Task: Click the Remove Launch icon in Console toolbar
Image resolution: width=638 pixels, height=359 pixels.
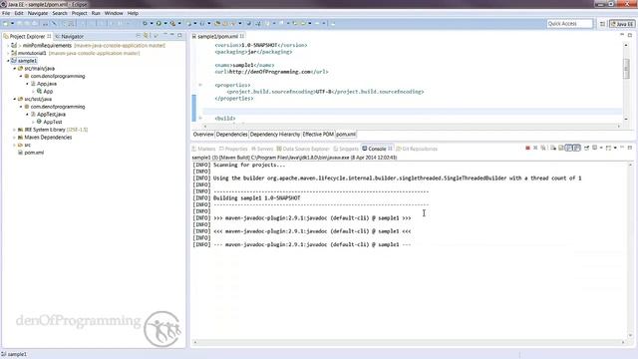Action: point(535,148)
